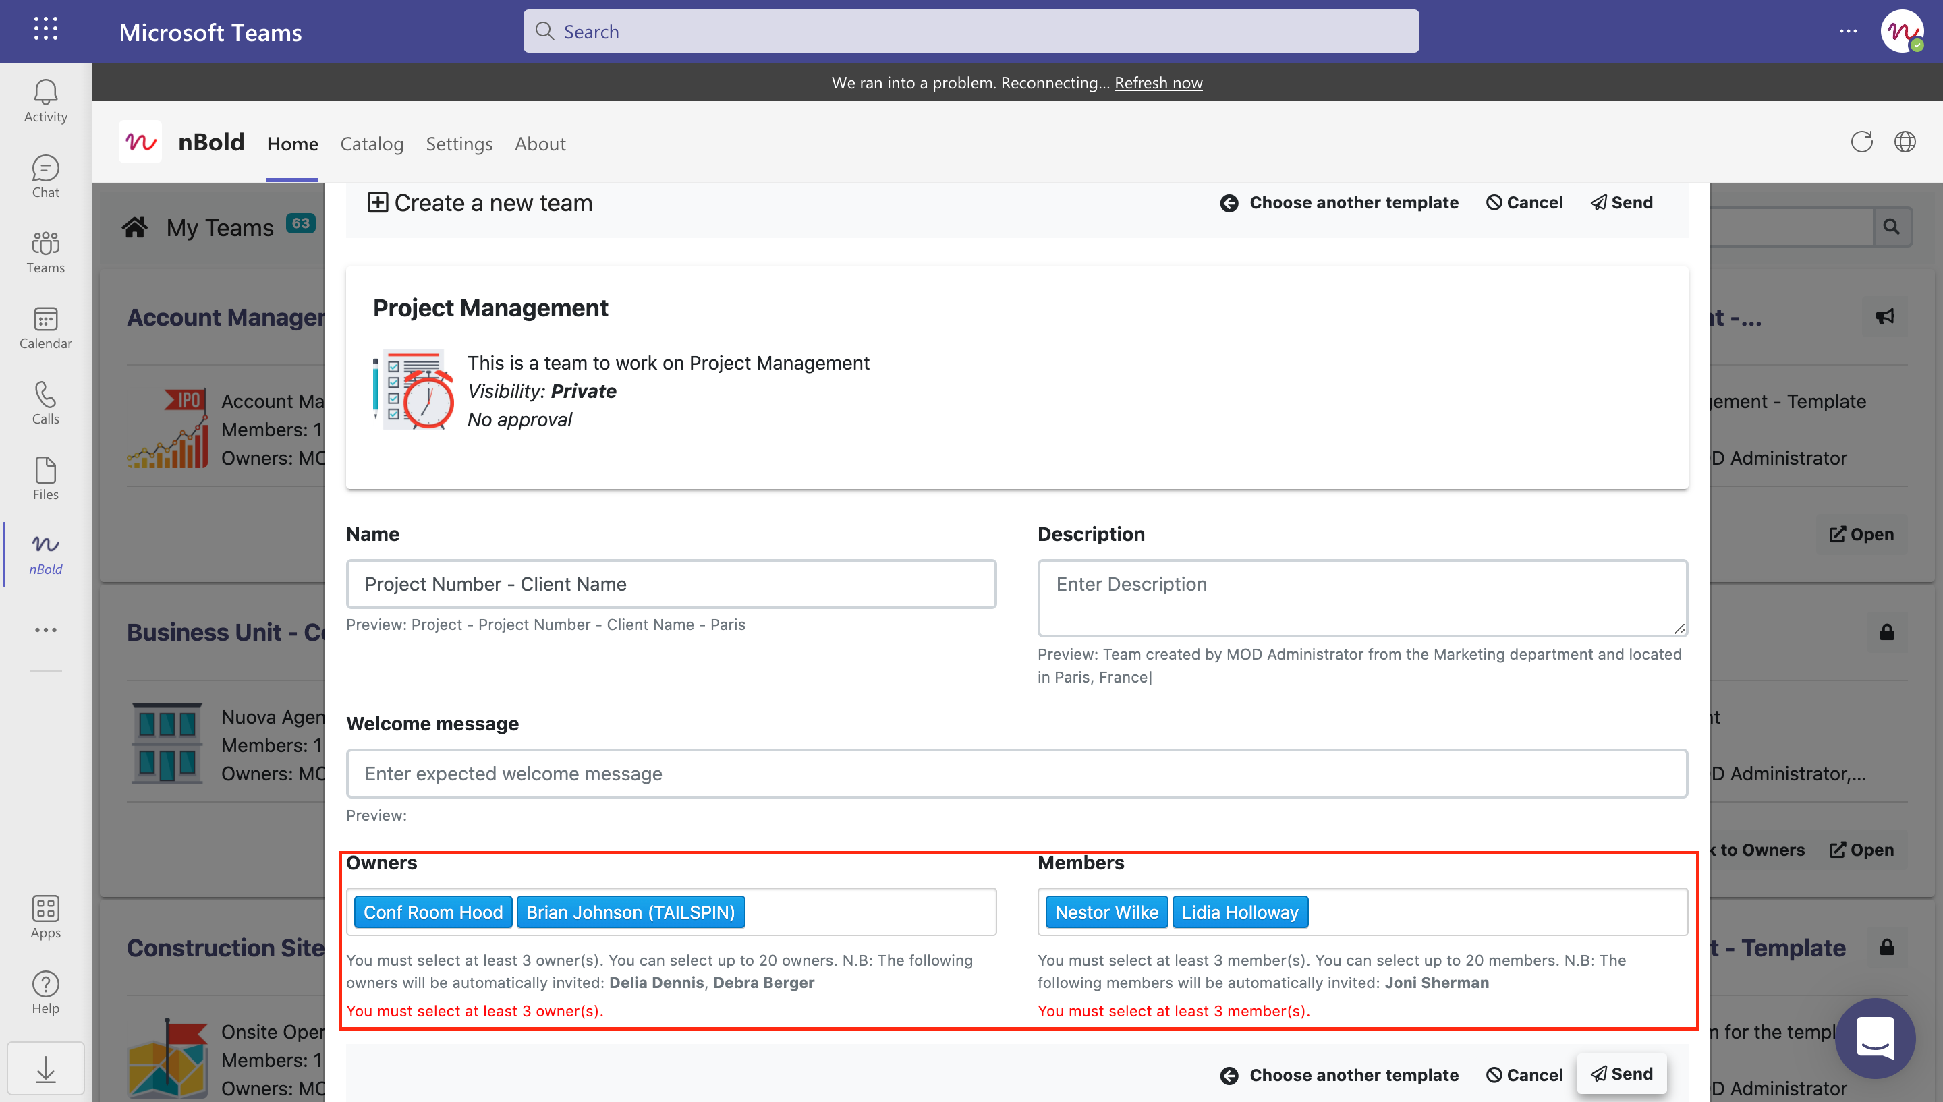
Task: Switch to the Catalog tab
Action: [x=372, y=144]
